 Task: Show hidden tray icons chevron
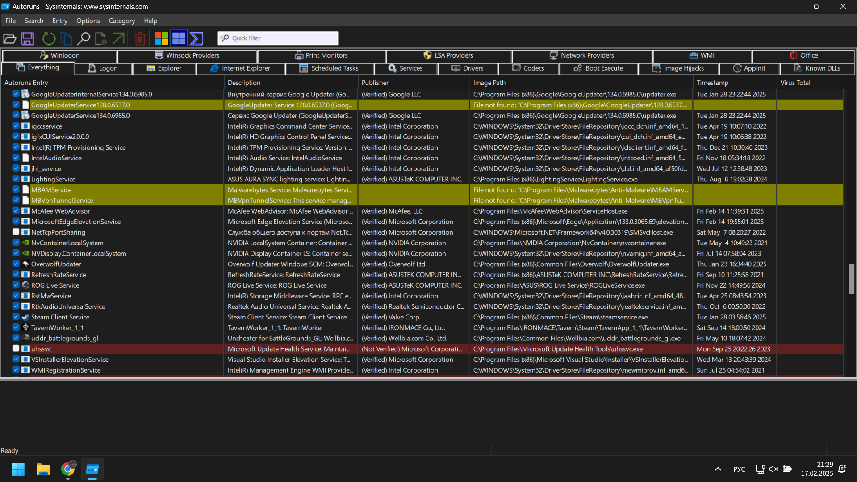pyautogui.click(x=718, y=469)
